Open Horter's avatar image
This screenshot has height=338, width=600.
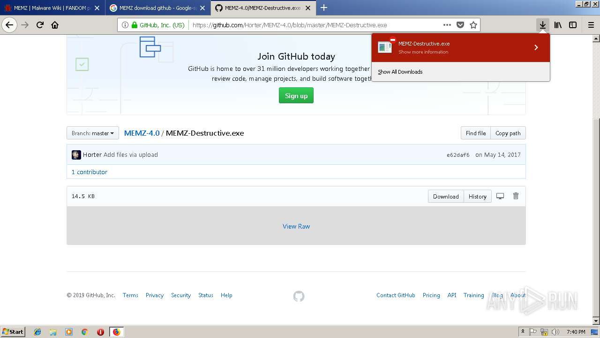(x=76, y=155)
